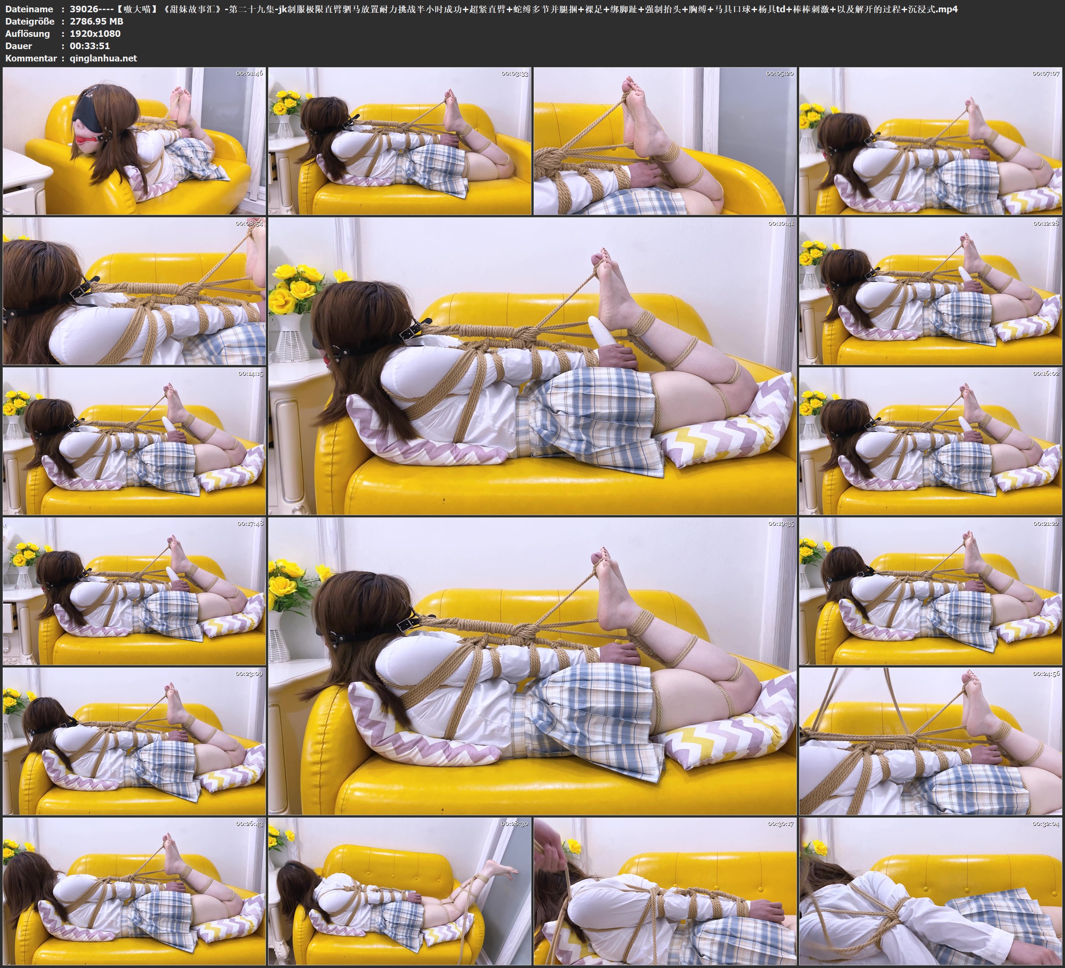Click the frame labeled 00:07:07
This screenshot has width=1065, height=968.
point(930,141)
